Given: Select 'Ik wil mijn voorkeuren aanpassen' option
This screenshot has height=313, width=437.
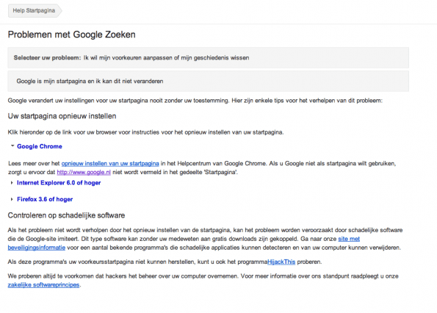Looking at the screenshot, I should click(x=166, y=58).
